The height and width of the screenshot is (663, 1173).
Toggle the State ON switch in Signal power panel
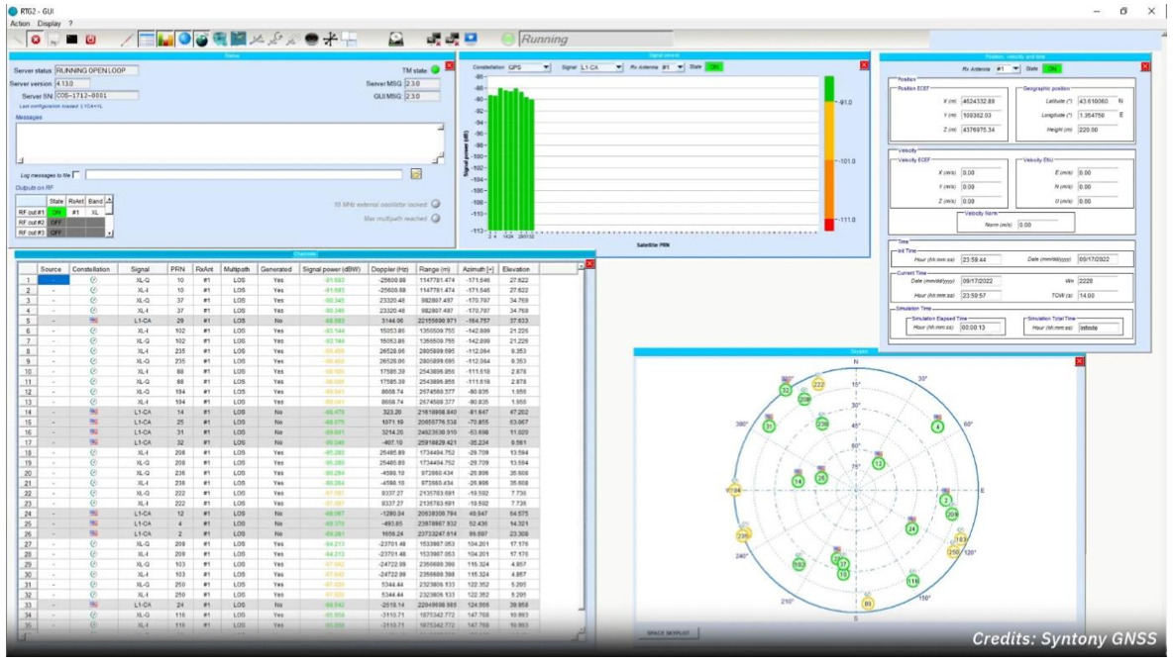(x=714, y=67)
